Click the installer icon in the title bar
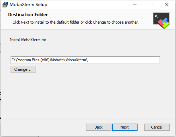Viewport: 176px width, 137px height. point(5,5)
